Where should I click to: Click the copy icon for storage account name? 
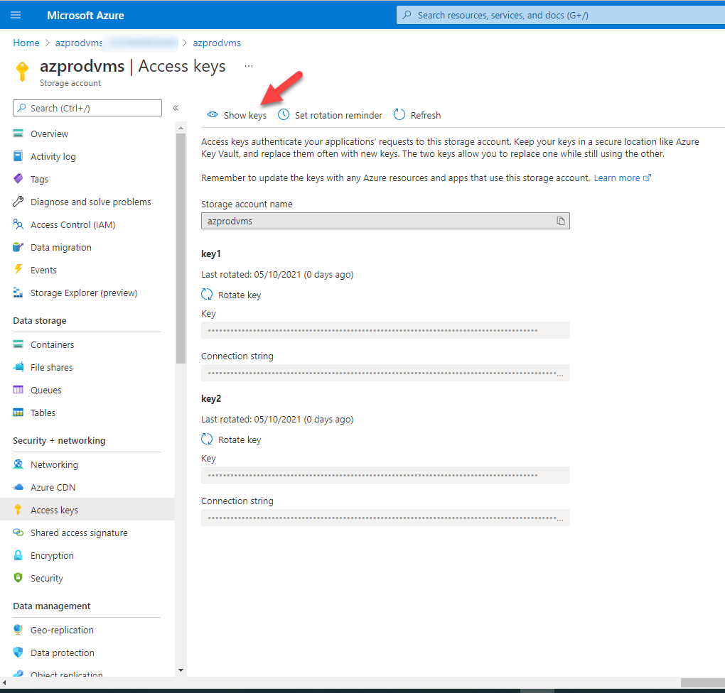(x=560, y=221)
